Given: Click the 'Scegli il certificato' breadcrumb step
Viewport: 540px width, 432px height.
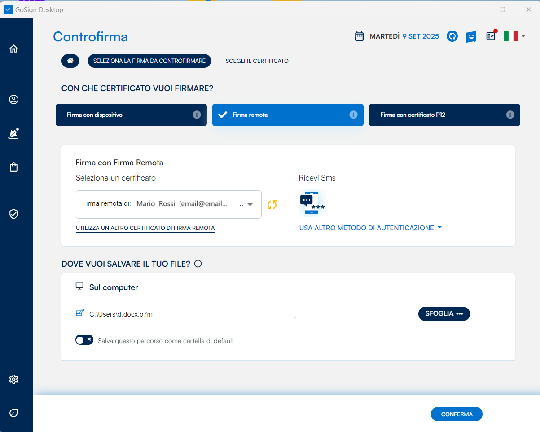Looking at the screenshot, I should 257,61.
